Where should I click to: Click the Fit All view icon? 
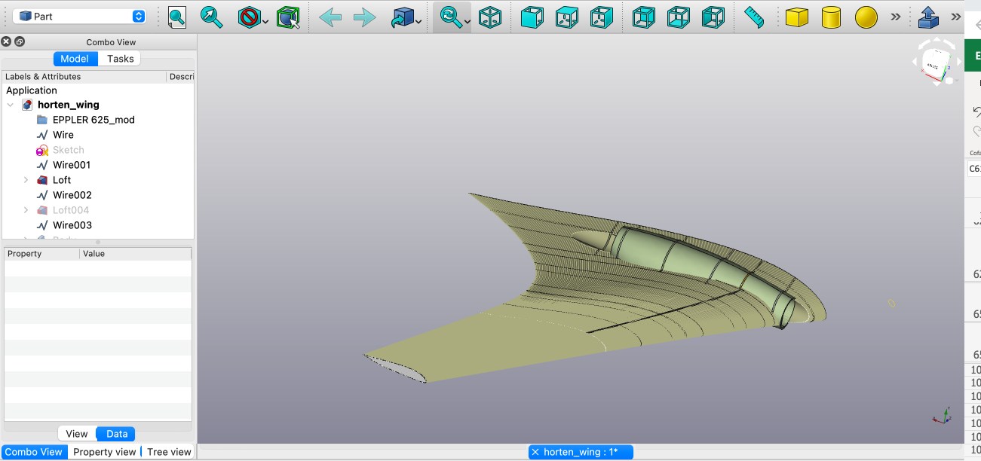click(177, 17)
